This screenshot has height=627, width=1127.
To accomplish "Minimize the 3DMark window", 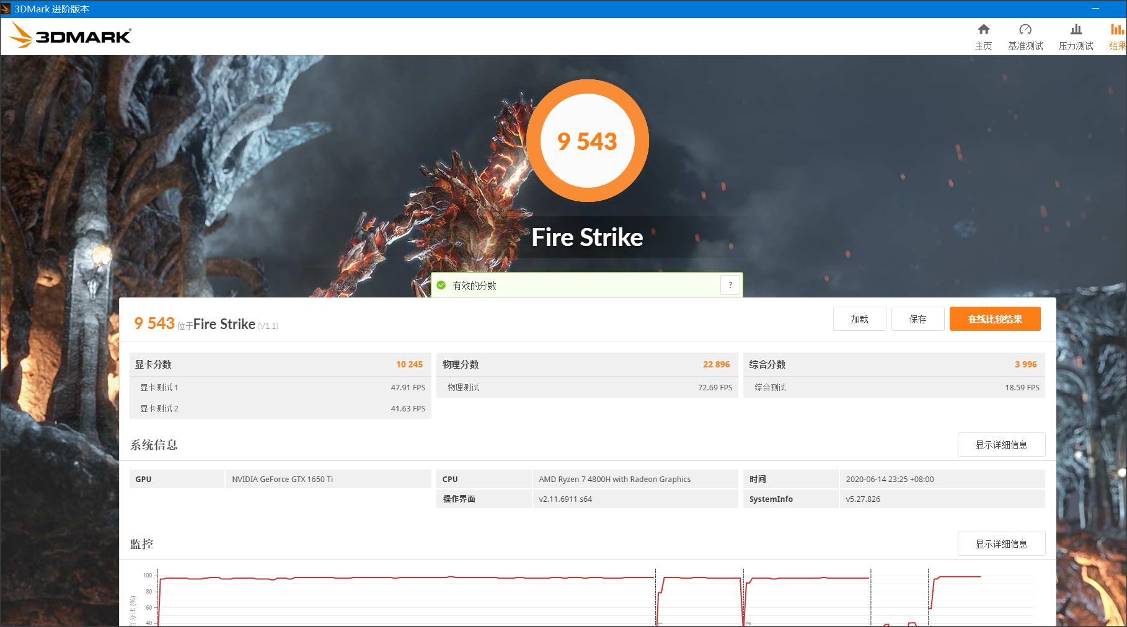I will point(1095,9).
